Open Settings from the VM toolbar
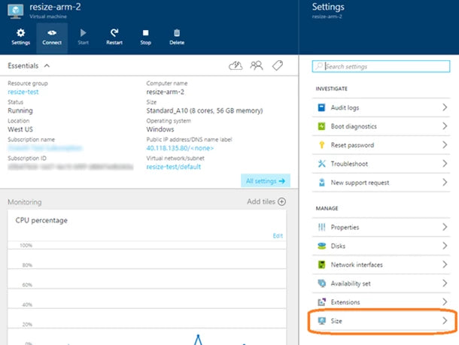459x345 pixels. [21, 37]
